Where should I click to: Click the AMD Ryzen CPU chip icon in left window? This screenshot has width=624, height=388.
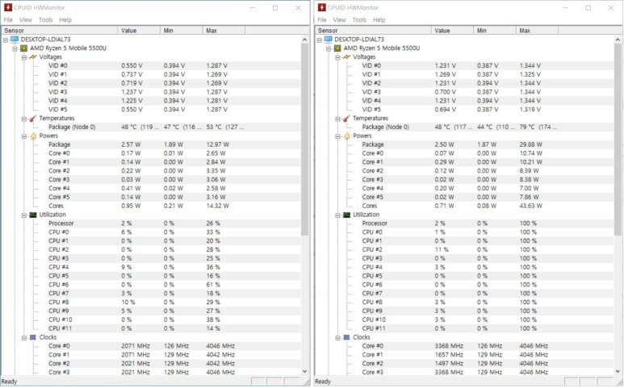pos(24,48)
